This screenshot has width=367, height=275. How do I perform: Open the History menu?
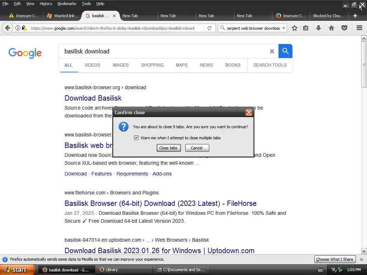click(46, 4)
